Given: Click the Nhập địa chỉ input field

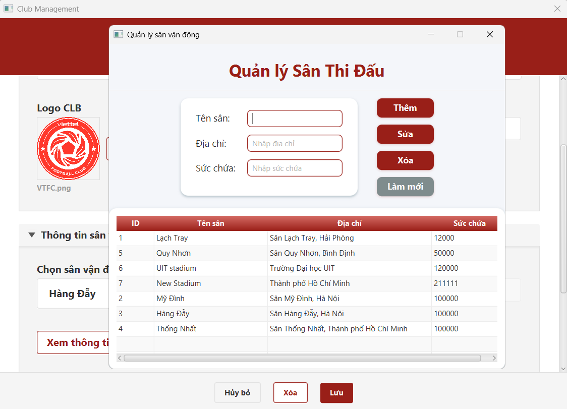Looking at the screenshot, I should pyautogui.click(x=295, y=143).
